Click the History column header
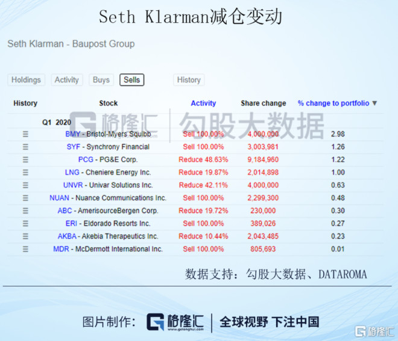 pyautogui.click(x=25, y=103)
